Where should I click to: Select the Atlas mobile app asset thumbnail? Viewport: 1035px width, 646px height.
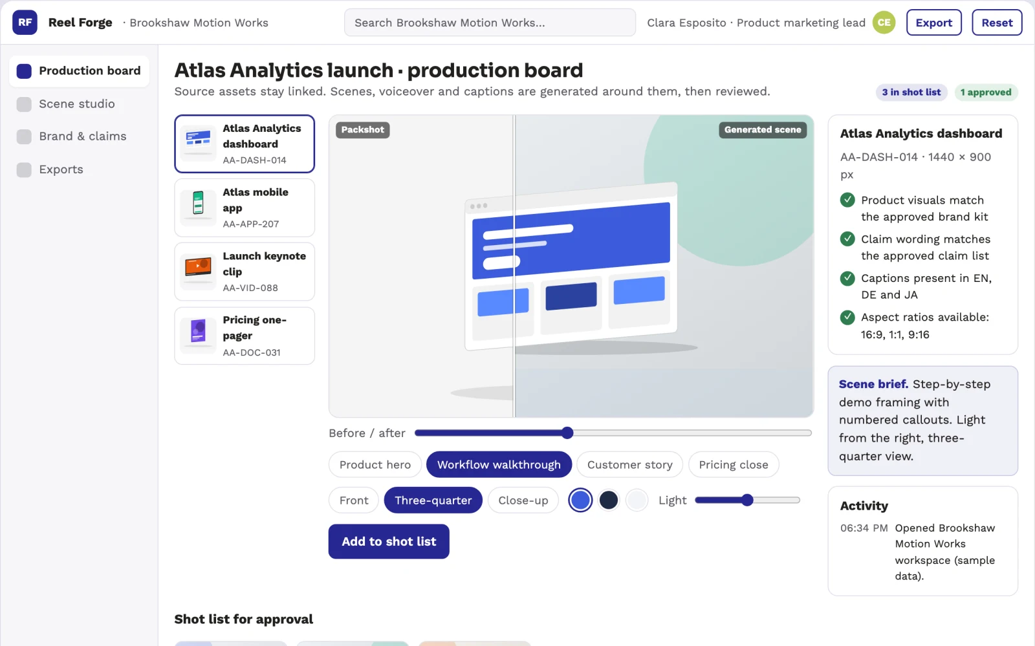(198, 208)
